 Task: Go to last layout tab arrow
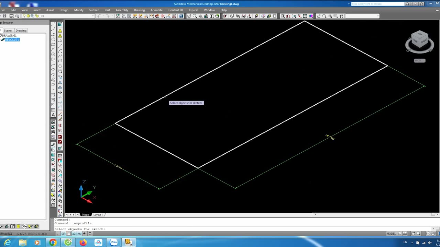point(78,215)
